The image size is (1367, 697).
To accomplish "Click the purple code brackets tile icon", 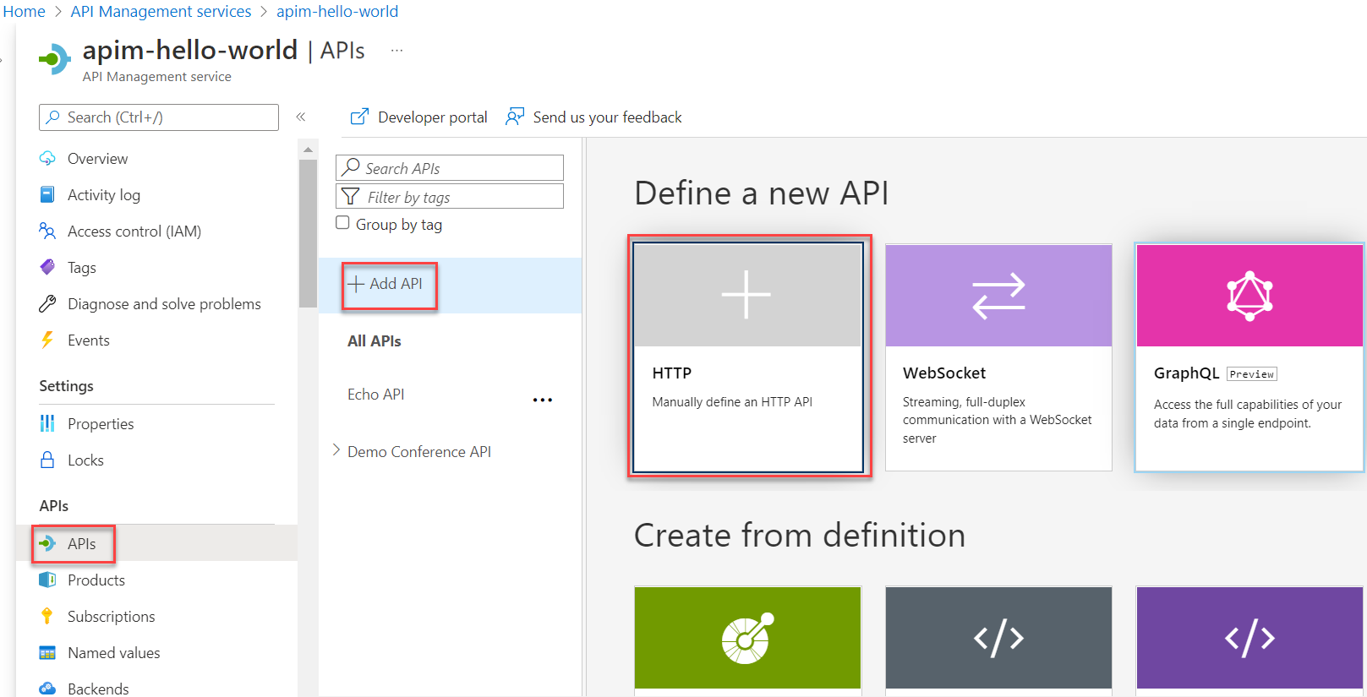I will [1249, 638].
